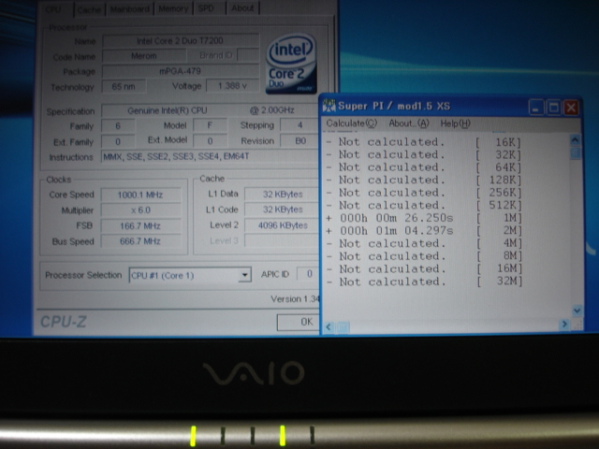The height and width of the screenshot is (449, 599).
Task: Select the Not calculated 8M row
Action: tap(423, 255)
